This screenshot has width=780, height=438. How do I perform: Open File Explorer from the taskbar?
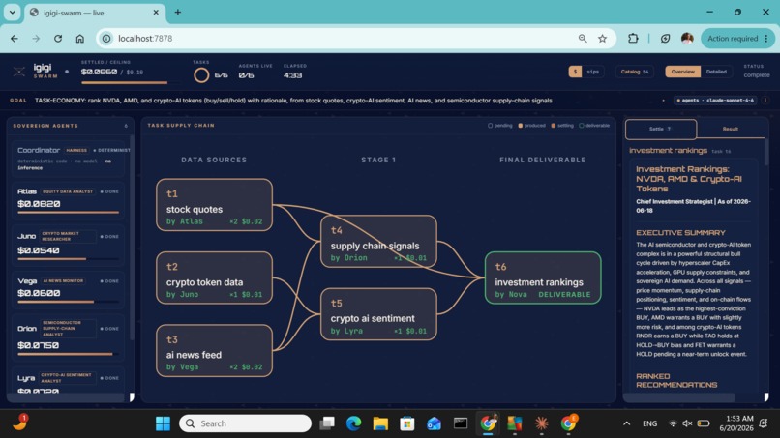pyautogui.click(x=380, y=423)
